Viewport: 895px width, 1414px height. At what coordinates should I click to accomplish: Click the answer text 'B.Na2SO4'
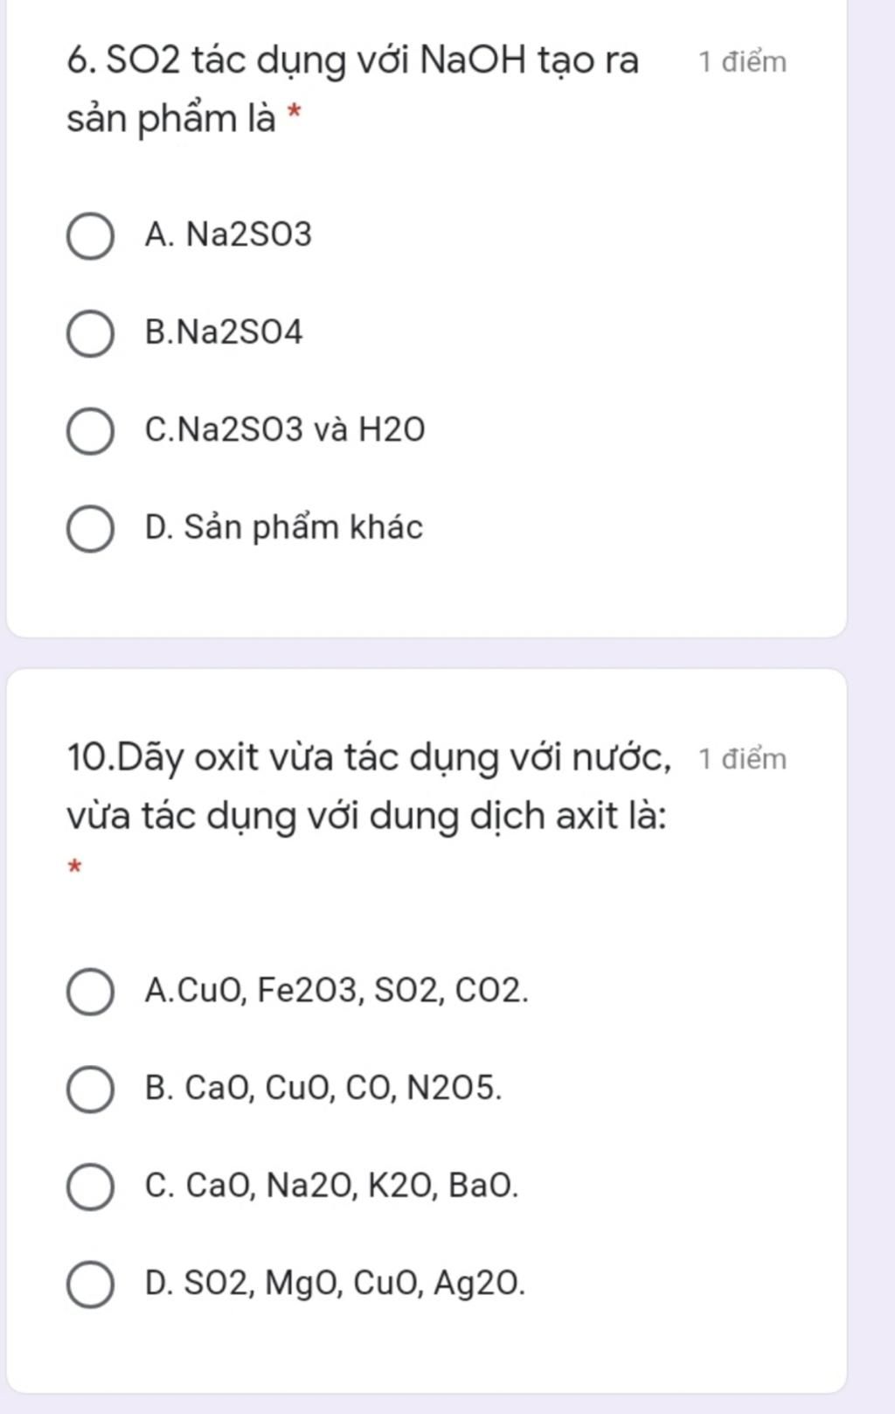[x=224, y=332]
